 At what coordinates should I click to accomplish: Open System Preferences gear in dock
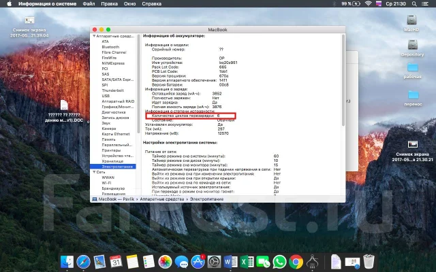click(214, 262)
